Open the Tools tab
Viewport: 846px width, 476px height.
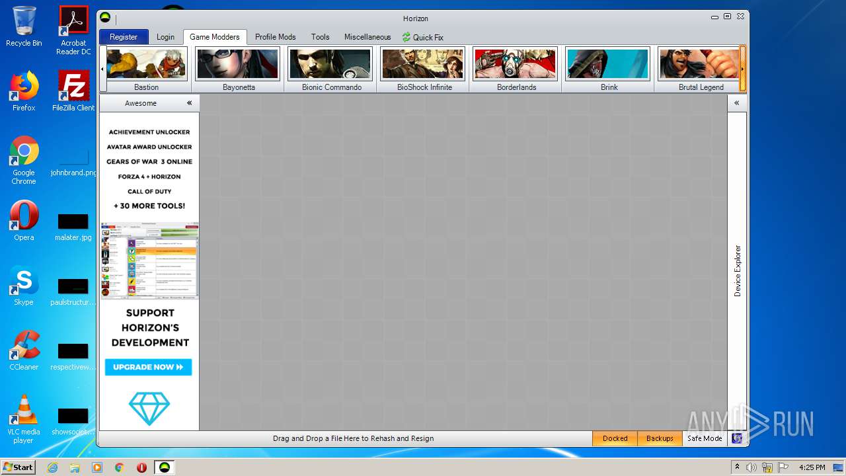pyautogui.click(x=321, y=37)
